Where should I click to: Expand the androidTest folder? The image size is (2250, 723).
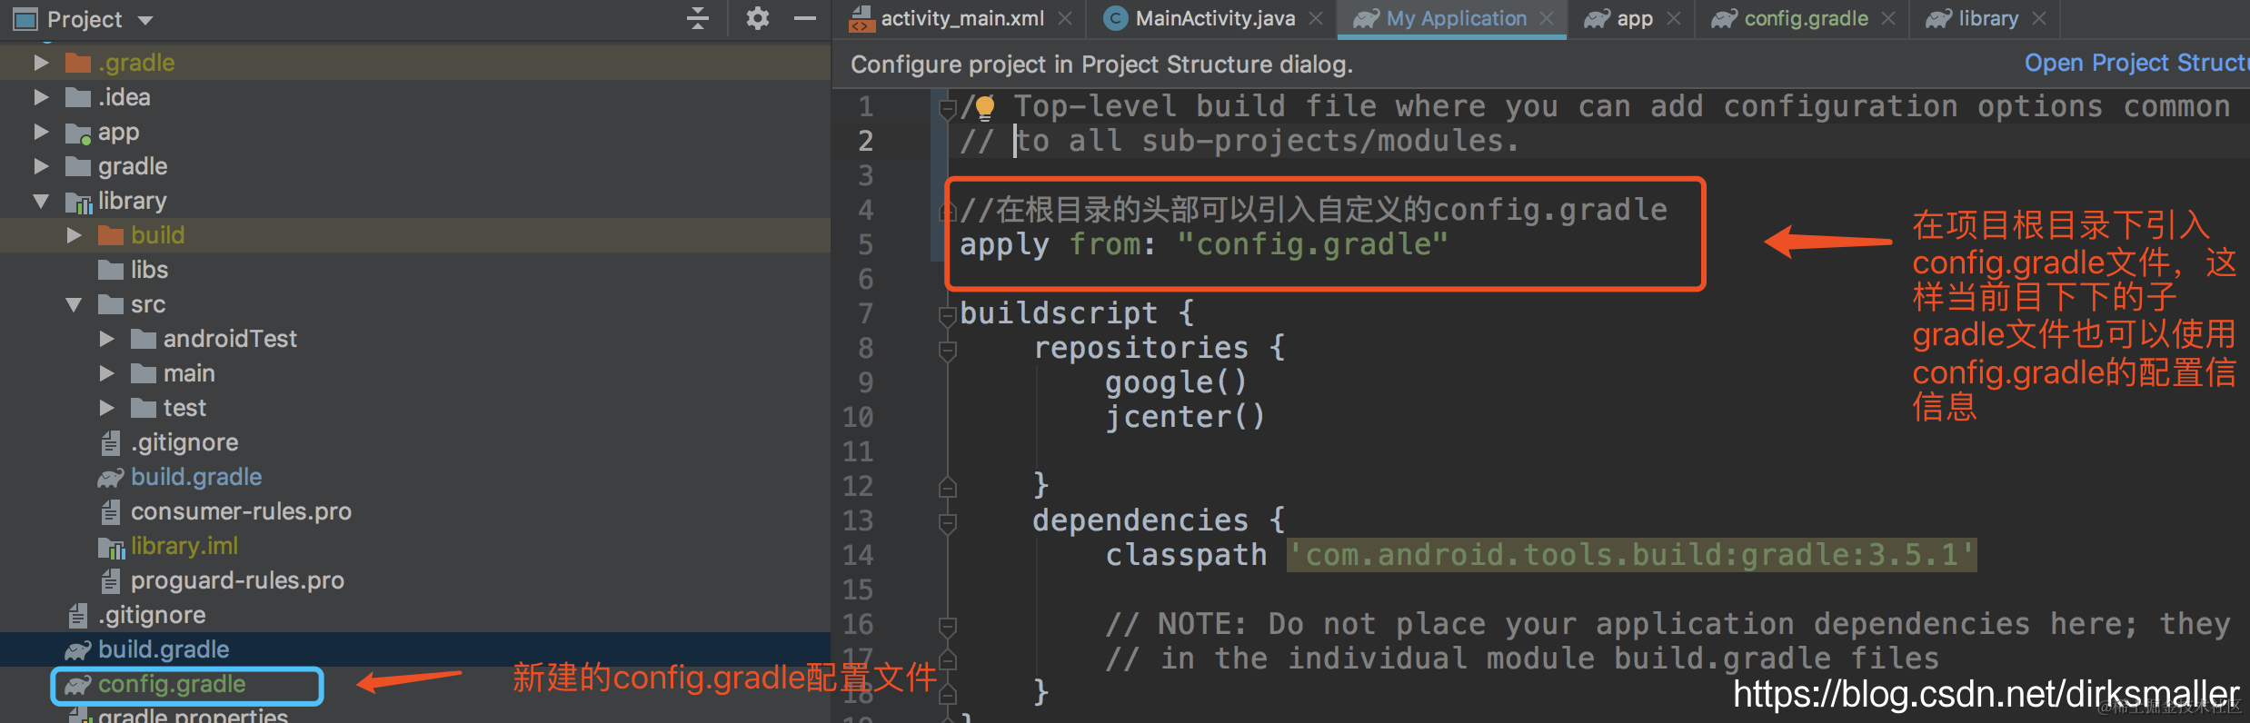pos(106,339)
